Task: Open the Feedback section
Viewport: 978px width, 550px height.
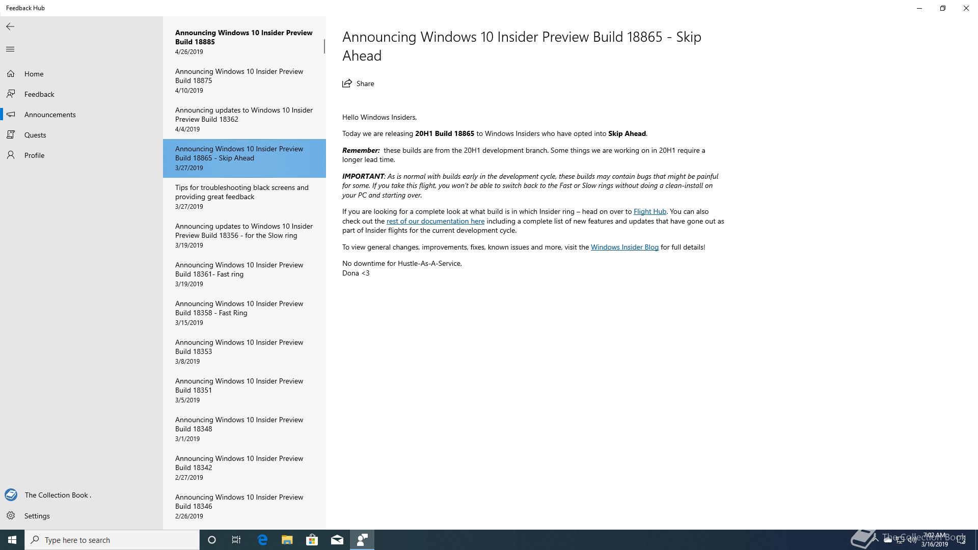Action: 81,94
